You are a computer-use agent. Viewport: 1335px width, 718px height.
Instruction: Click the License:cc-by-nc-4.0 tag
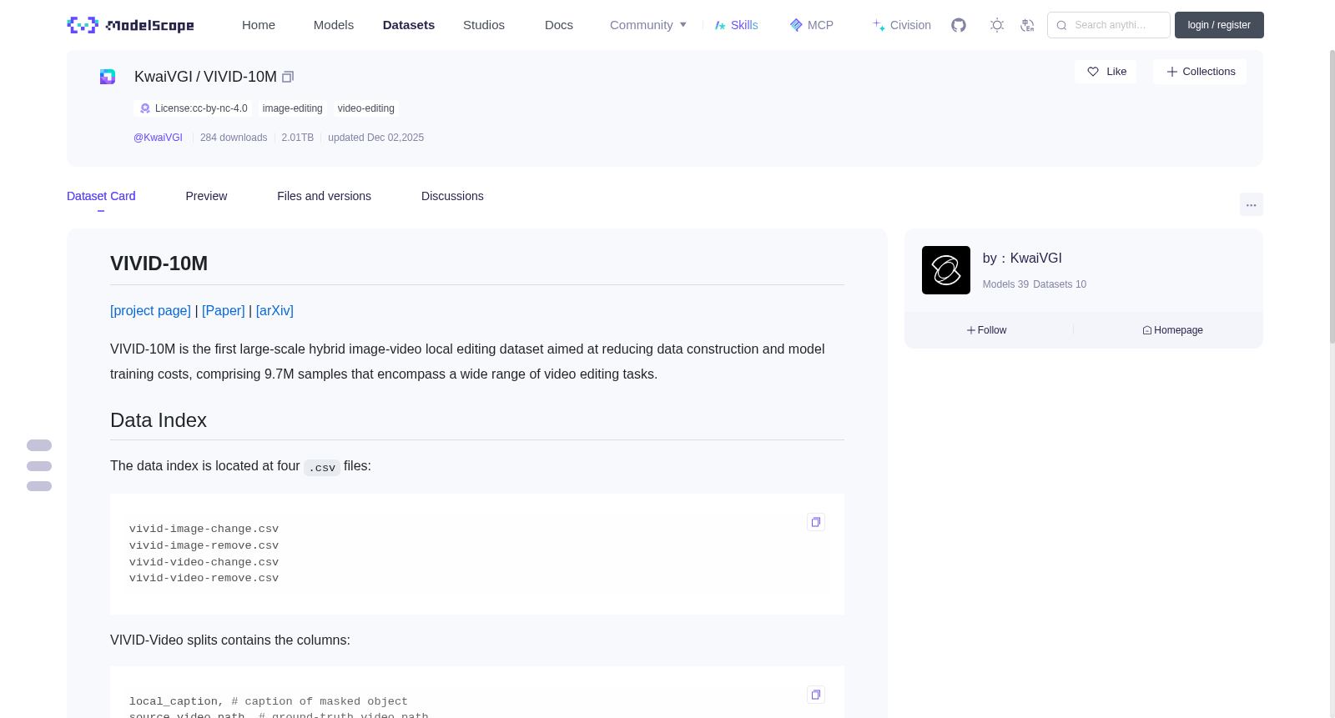coord(193,108)
